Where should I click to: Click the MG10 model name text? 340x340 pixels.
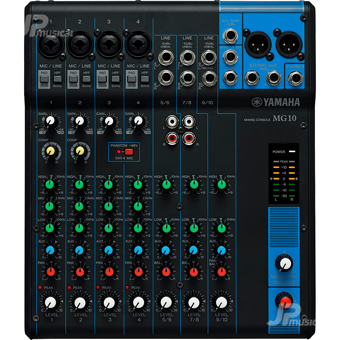(x=285, y=118)
